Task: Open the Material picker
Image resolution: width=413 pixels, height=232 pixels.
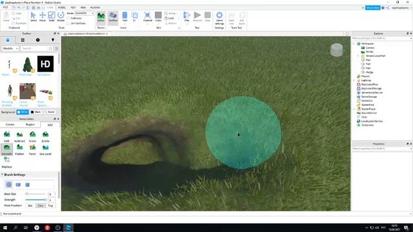Action: 148,17
